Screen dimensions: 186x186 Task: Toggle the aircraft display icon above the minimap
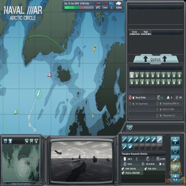click(x=32, y=141)
